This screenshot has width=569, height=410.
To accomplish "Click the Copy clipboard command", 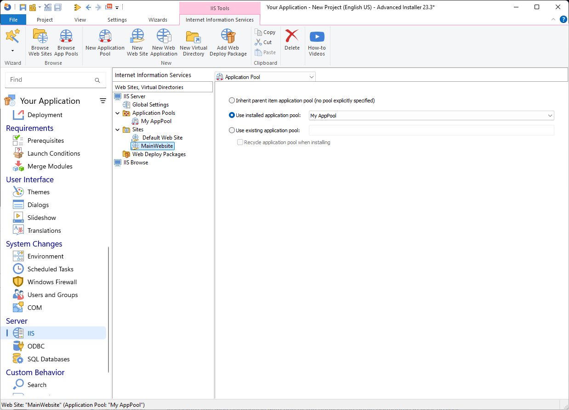I will point(265,32).
